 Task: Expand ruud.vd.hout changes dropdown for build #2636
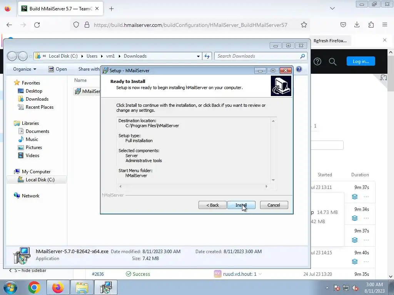click(x=260, y=274)
